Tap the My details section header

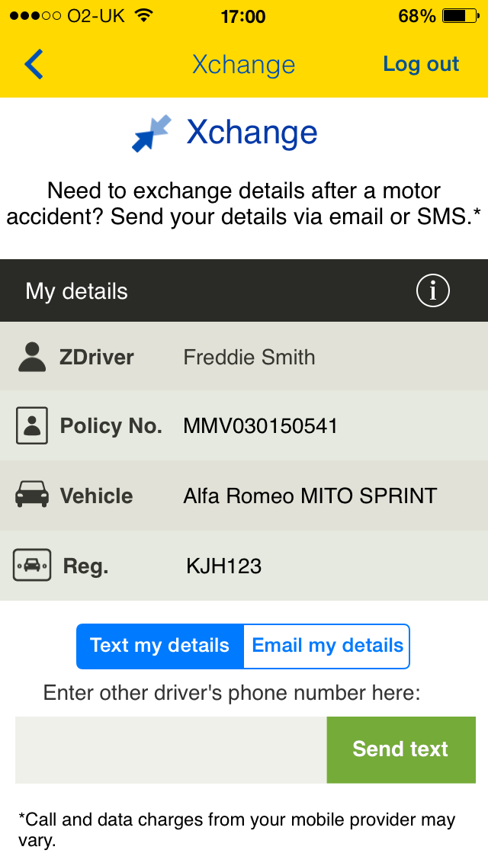(77, 291)
